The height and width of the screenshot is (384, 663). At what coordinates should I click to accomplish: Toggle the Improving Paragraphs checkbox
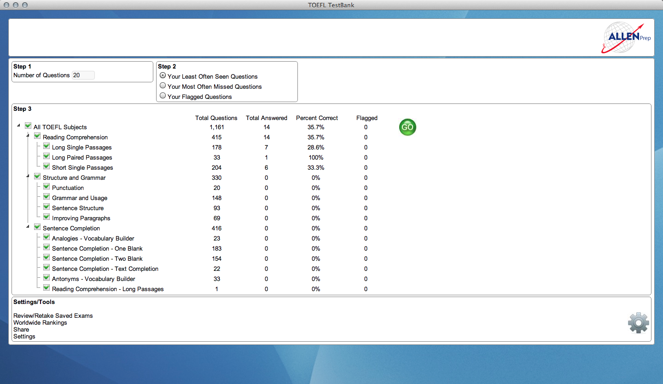pos(47,217)
